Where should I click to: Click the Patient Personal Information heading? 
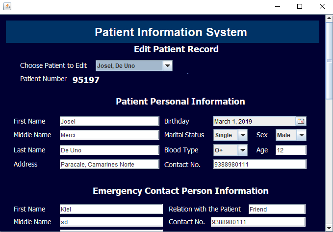pyautogui.click(x=180, y=102)
